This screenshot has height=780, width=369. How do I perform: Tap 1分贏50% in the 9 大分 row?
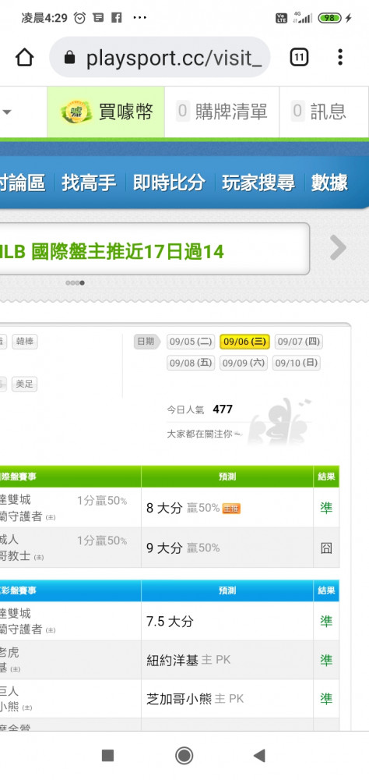(x=102, y=541)
